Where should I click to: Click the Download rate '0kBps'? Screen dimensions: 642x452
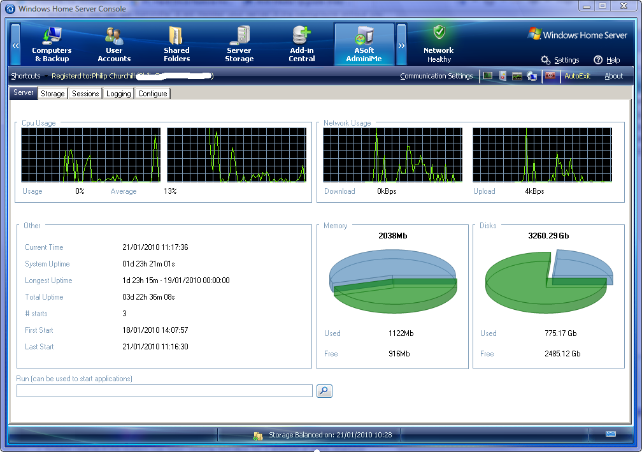pos(387,191)
